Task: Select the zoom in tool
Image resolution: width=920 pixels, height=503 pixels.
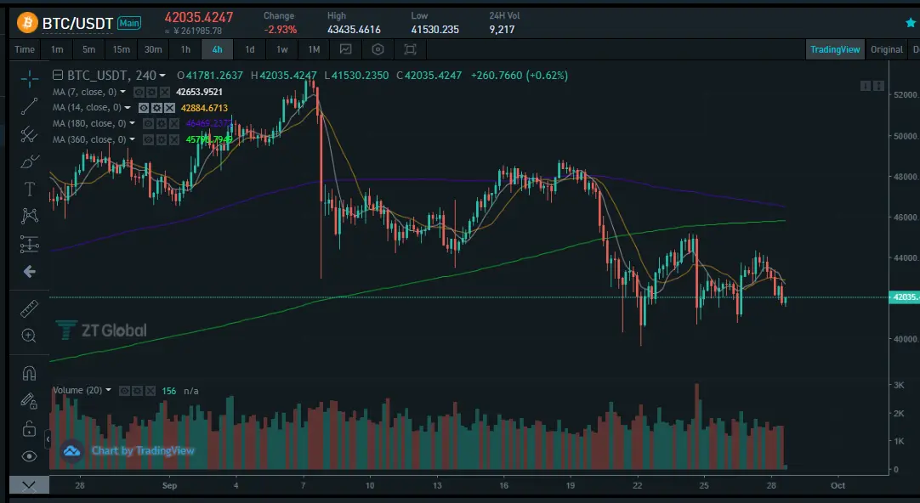Action: pyautogui.click(x=30, y=336)
